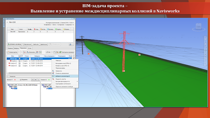Choose Отменить назначение in the context menu

coord(65,73)
